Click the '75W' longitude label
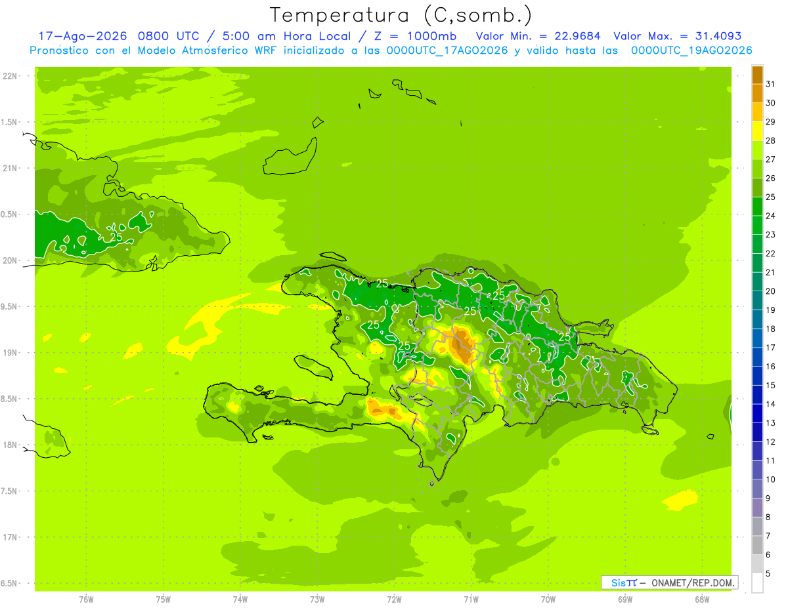 pos(163,599)
